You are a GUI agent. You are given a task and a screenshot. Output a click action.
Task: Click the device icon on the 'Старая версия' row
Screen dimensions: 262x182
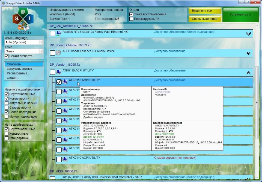[x=65, y=159]
